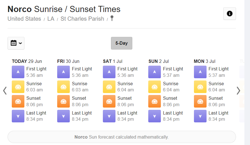This screenshot has height=145, width=250.
Task: Click Friday 30 Jun Sunrise icon
Action: tap(63, 87)
